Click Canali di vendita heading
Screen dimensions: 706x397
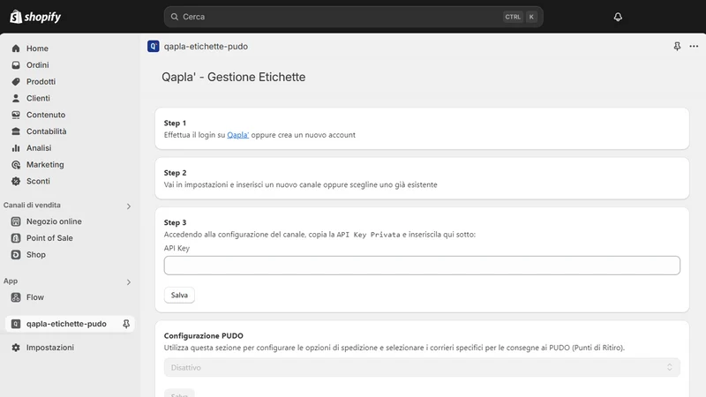pos(32,205)
